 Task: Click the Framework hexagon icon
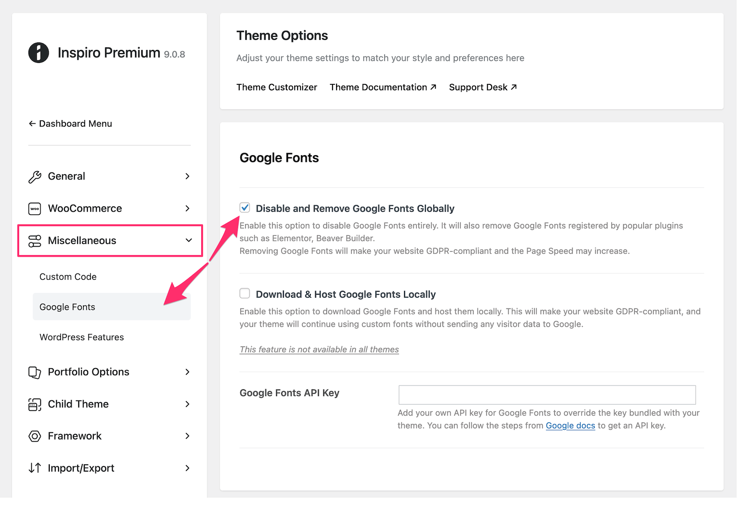click(35, 436)
